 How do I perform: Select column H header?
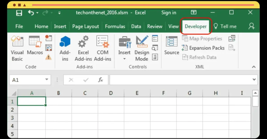click(x=216, y=93)
